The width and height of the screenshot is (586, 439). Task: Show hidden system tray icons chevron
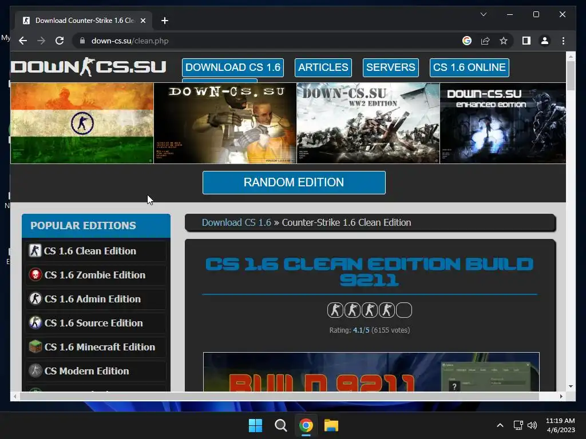tap(500, 425)
